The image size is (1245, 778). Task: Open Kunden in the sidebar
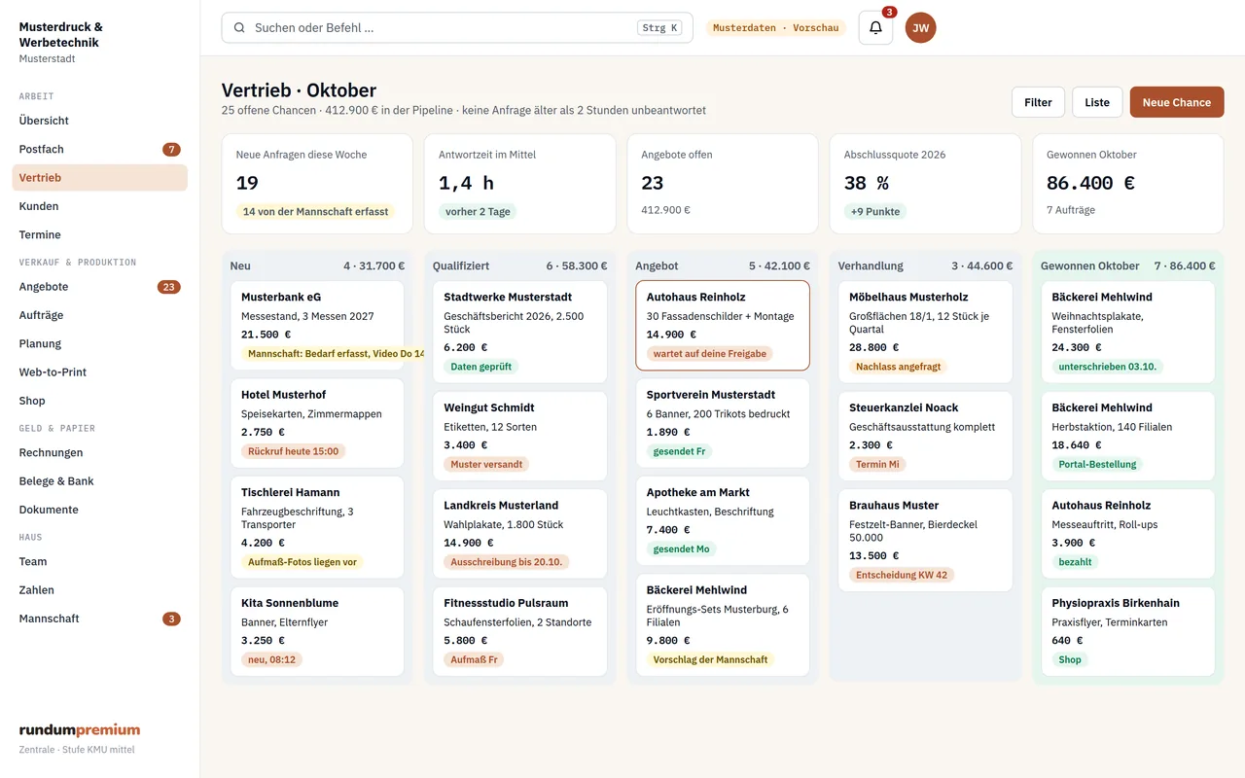coord(99,206)
